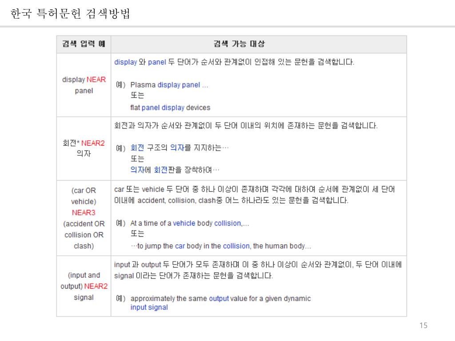Select the 검색 가능 대상 column header
Viewport: 455px width, 341px height.
pos(239,44)
